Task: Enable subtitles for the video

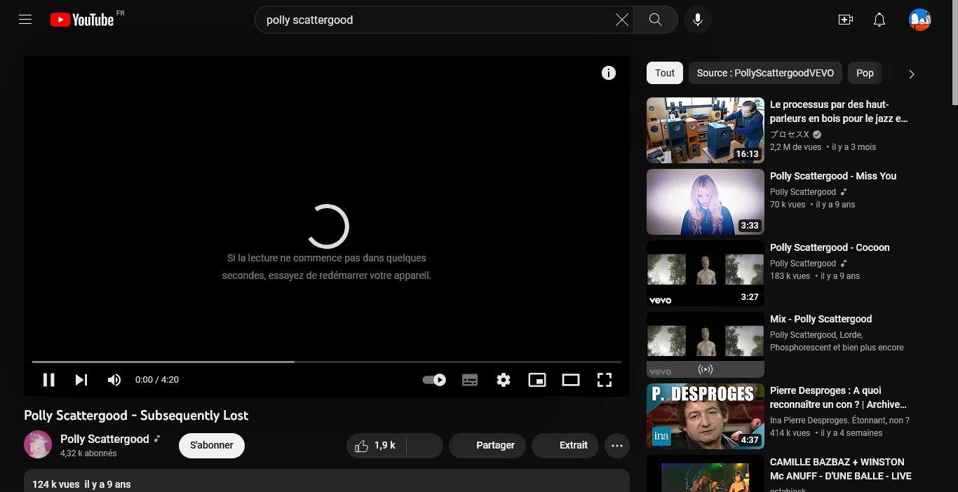Action: [x=469, y=379]
